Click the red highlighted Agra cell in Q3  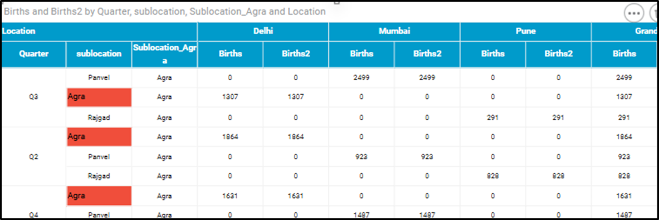[99, 97]
